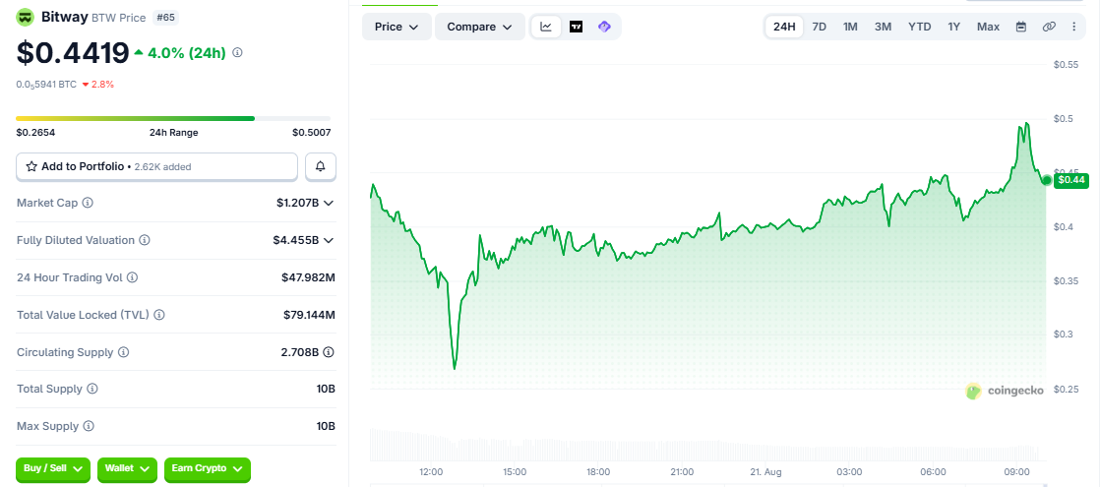Select the 1Y time range
1100x487 pixels.
(954, 27)
